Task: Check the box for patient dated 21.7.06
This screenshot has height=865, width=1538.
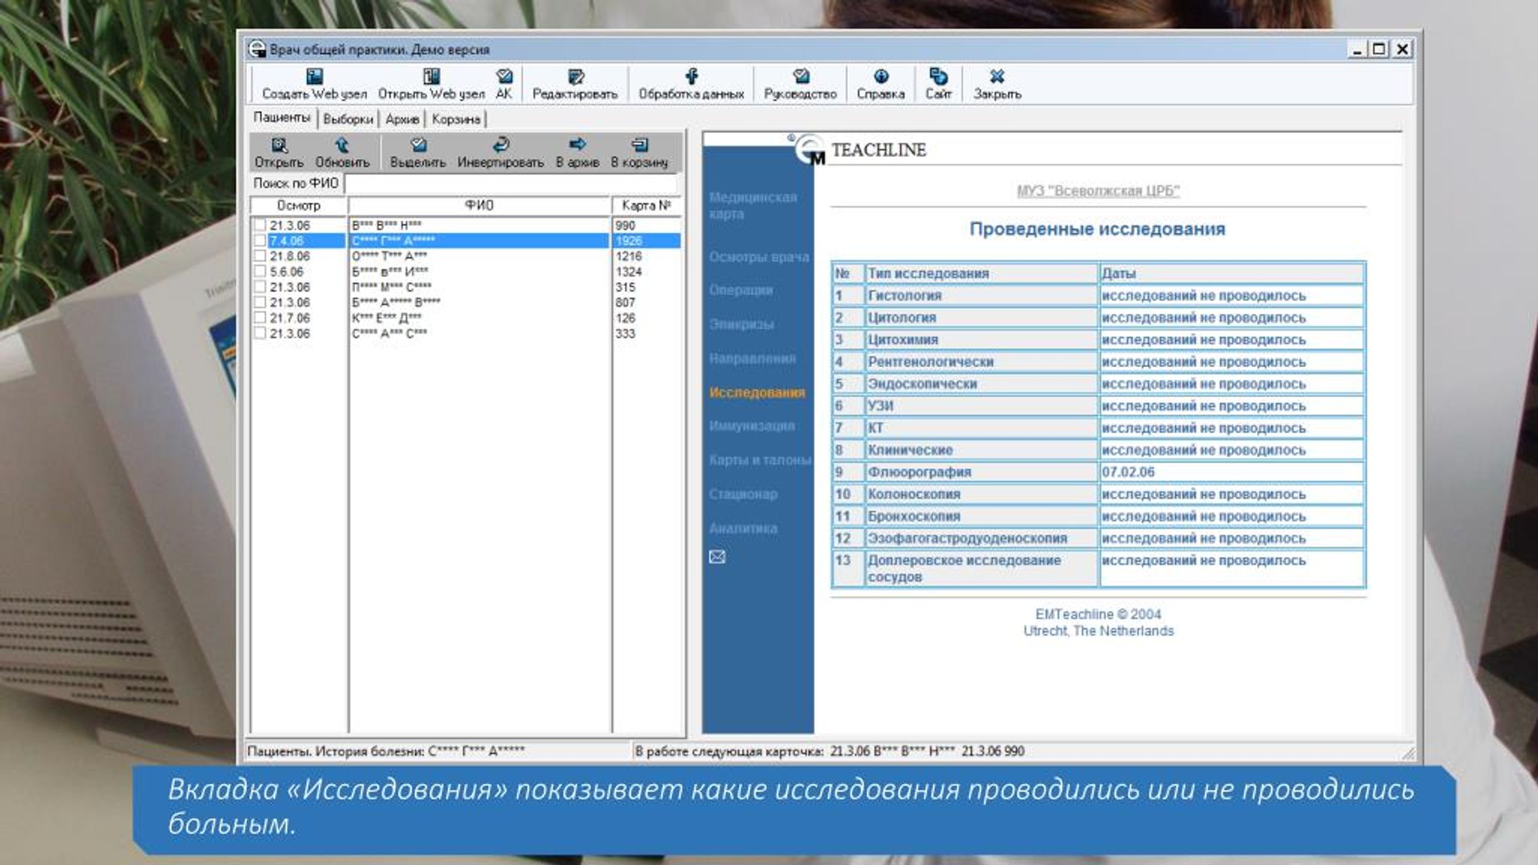Action: pyautogui.click(x=260, y=318)
